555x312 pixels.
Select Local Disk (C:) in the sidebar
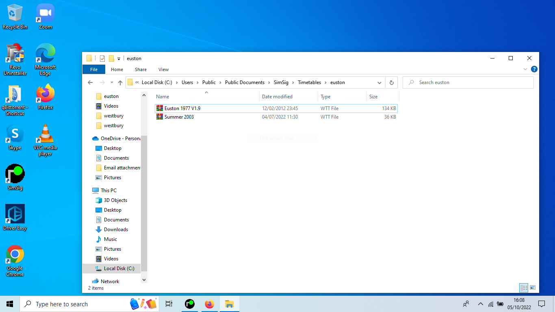click(112, 269)
